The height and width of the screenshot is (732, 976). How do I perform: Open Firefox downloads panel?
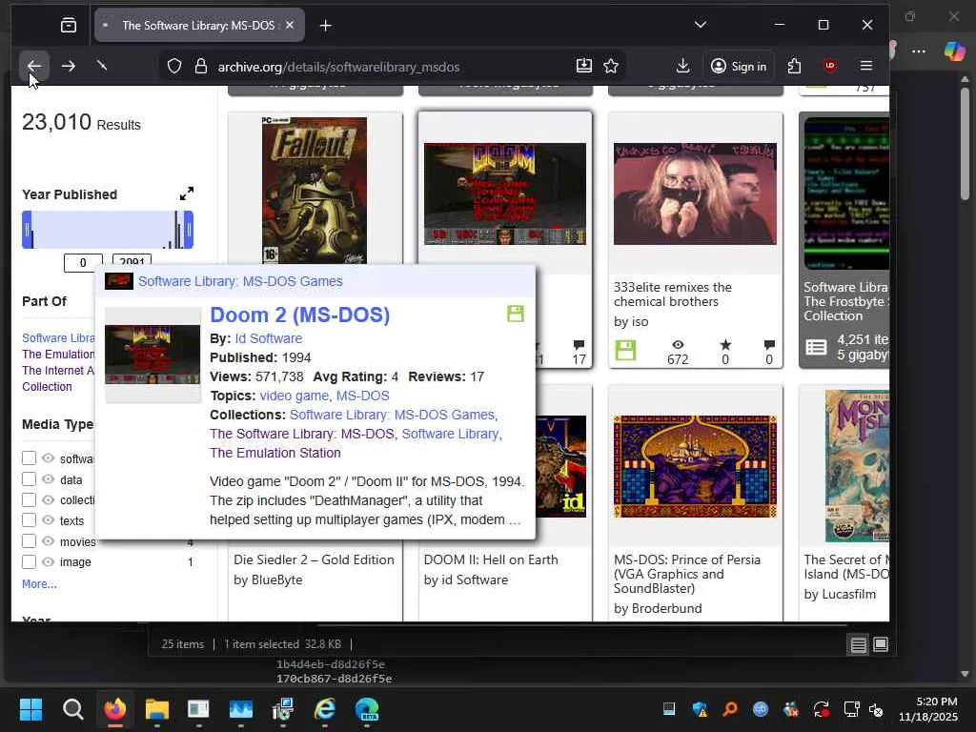(682, 66)
